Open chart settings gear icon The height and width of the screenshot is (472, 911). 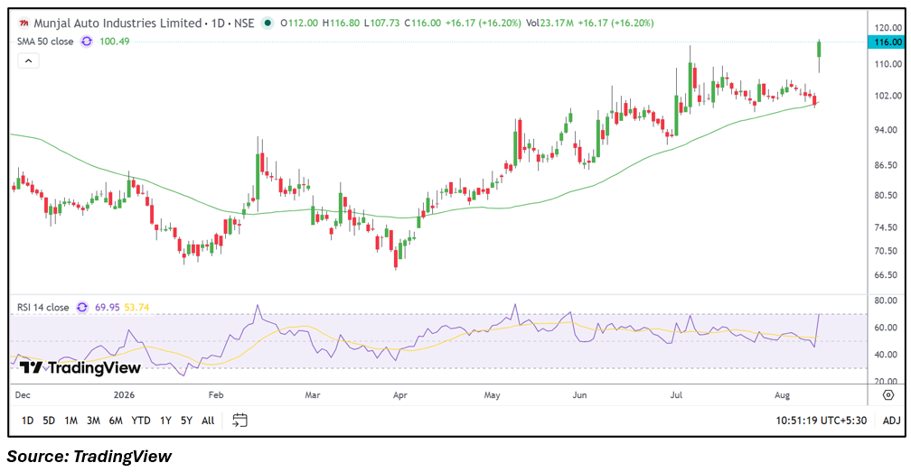(x=888, y=395)
